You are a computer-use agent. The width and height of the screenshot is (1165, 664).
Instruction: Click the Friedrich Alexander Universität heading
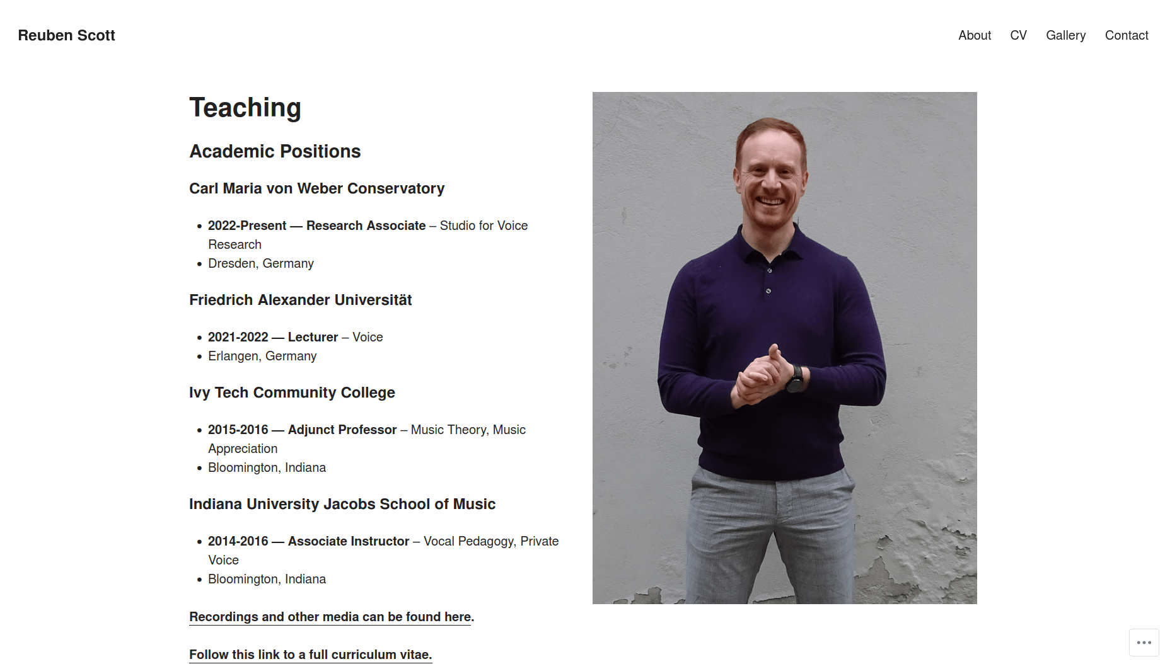coord(300,300)
